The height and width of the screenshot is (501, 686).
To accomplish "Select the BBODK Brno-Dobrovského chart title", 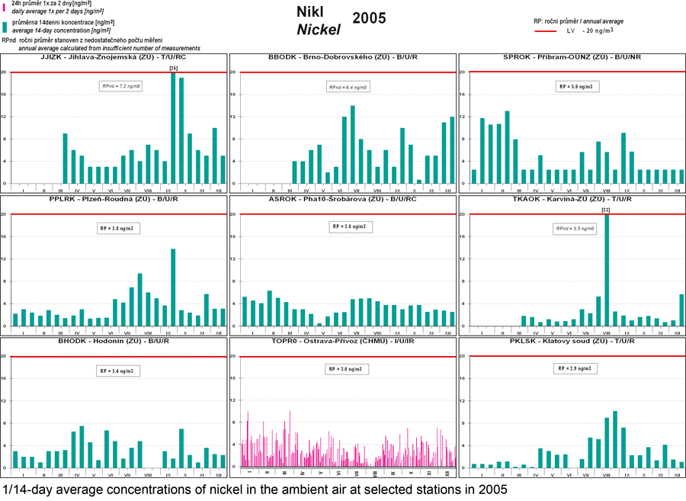I will pos(342,58).
